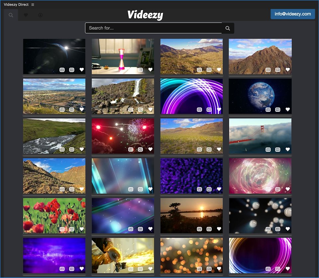Favorite the space lens flare video
Screen dimensions: 319x278
(81, 70)
